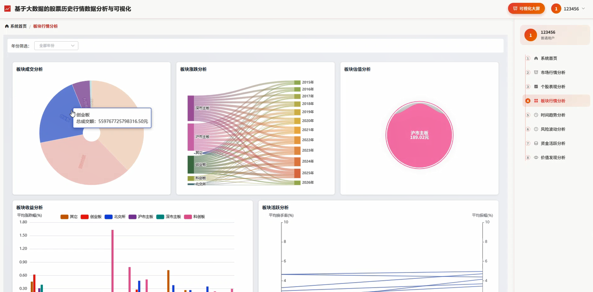Click the warning icon beside 风险波动分析
The height and width of the screenshot is (292, 593).
tap(536, 129)
